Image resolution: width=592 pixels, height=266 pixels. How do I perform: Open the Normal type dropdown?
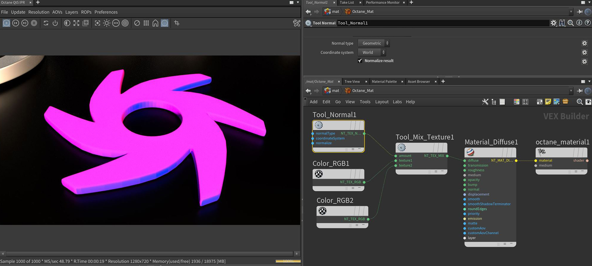[374, 43]
